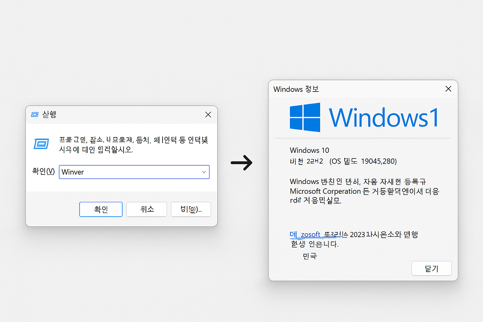Confirm with the 확인 button

click(x=101, y=209)
